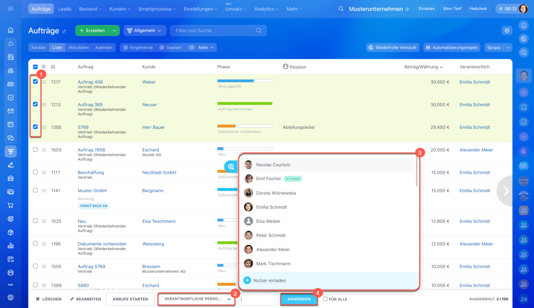Click the search magnifier in top bar

coord(341,9)
